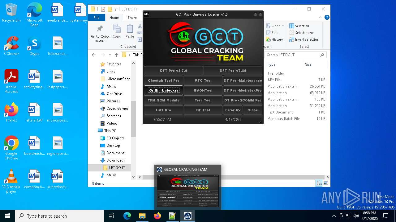Open CCleaner desktop shortcut

[11, 46]
